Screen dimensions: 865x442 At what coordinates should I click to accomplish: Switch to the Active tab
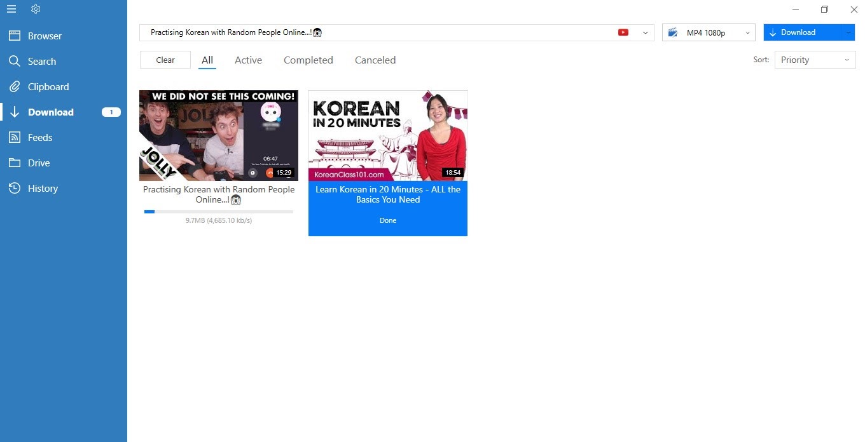tap(248, 60)
